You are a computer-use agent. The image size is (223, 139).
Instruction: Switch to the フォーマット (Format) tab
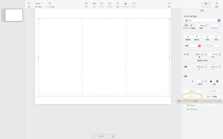(206, 4)
